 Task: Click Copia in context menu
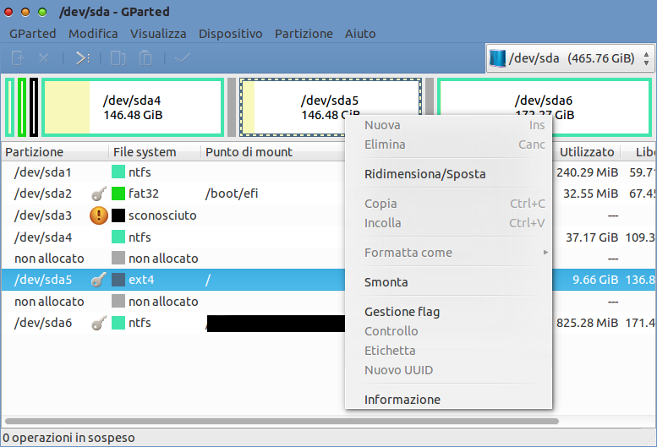pyautogui.click(x=448, y=204)
